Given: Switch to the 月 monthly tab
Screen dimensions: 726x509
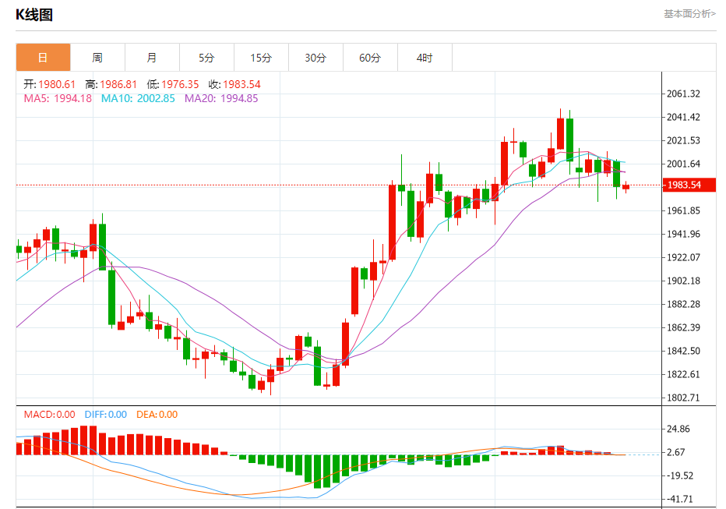Looking at the screenshot, I should pos(152,58).
